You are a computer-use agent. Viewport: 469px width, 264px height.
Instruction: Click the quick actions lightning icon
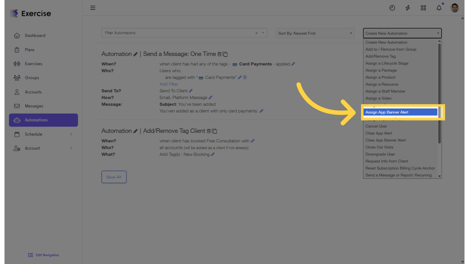click(408, 8)
